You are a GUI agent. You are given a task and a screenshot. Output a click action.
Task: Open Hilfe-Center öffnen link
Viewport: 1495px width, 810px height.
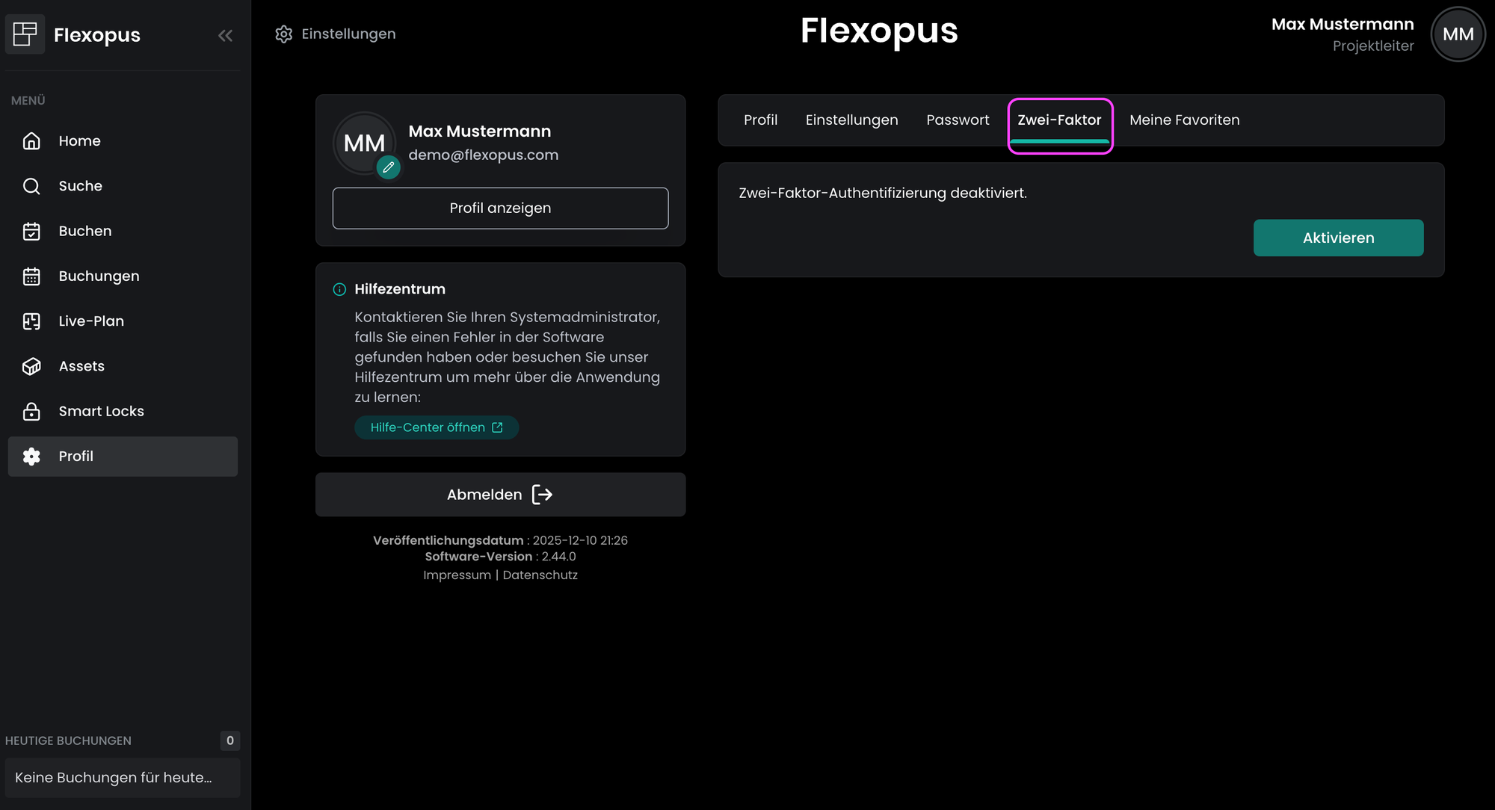tap(437, 427)
